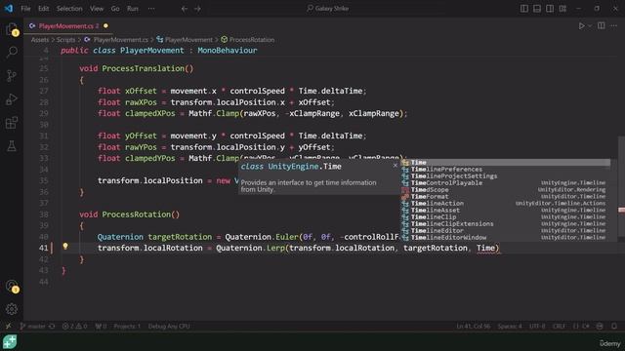Select the TimelineAsset suggestion
This screenshot has height=351, width=625.
[506, 211]
